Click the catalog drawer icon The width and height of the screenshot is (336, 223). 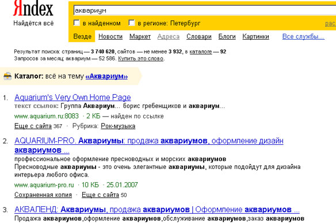(7, 76)
